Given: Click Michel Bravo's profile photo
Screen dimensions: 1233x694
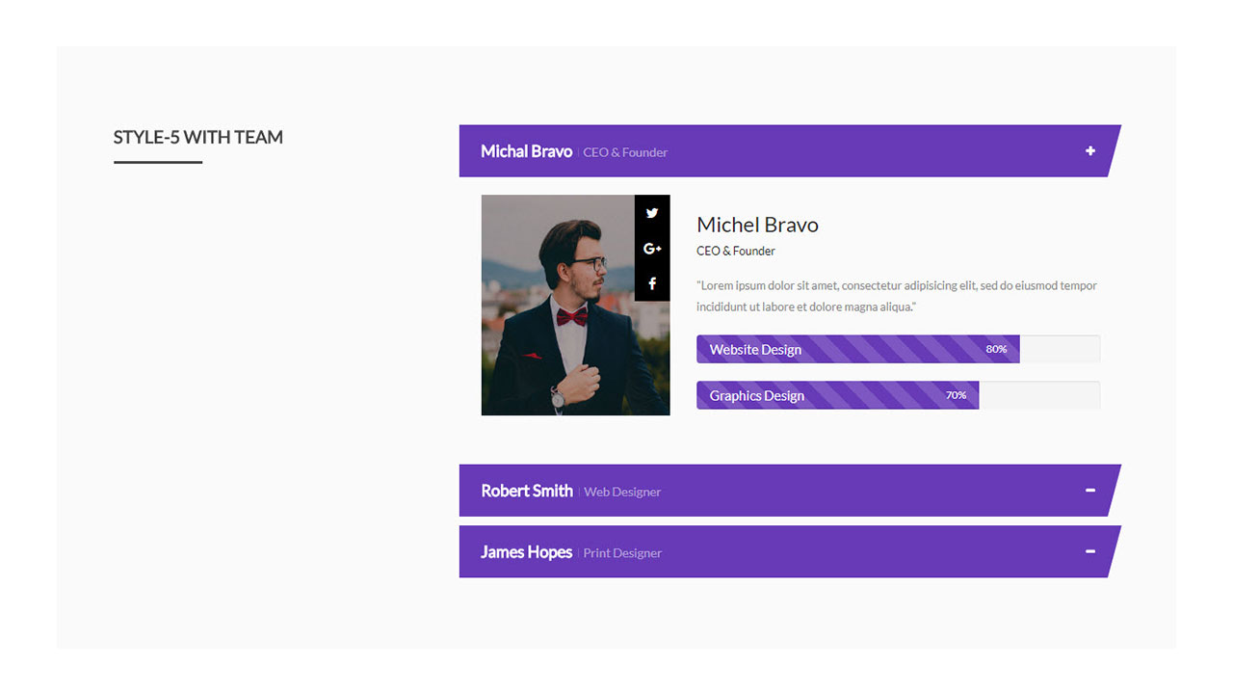Looking at the screenshot, I should (x=559, y=318).
